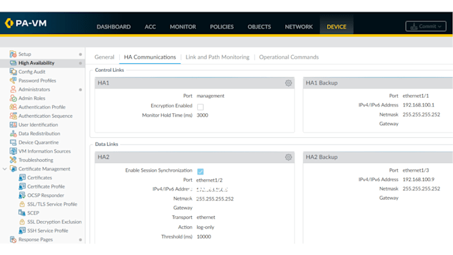Open the SSH Service Profile icon
453x255 pixels.
22,230
